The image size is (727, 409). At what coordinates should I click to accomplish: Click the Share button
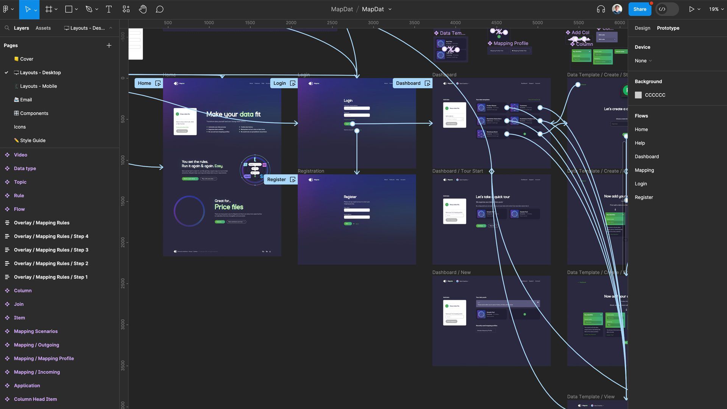click(x=640, y=9)
